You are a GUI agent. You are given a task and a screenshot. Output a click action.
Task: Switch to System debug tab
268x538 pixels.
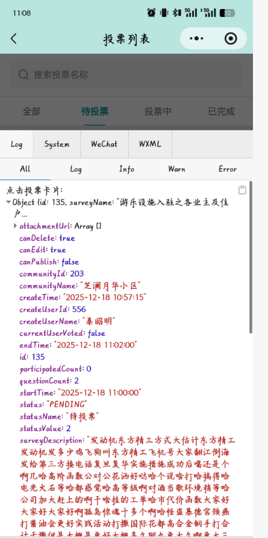pyautogui.click(x=57, y=144)
